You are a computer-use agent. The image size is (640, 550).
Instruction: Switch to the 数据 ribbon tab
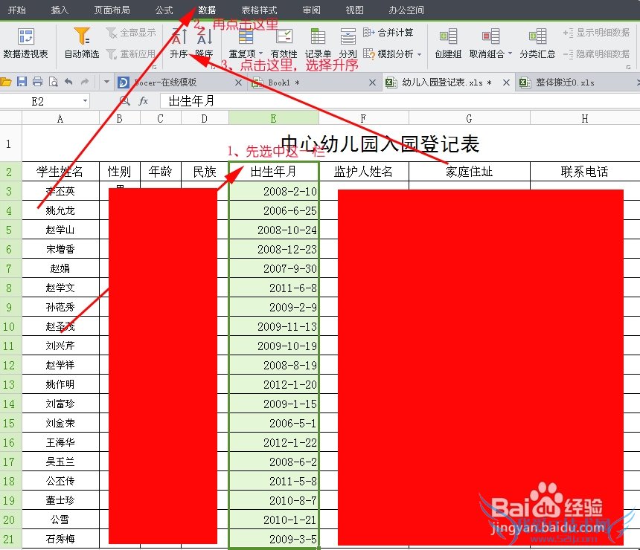[207, 10]
